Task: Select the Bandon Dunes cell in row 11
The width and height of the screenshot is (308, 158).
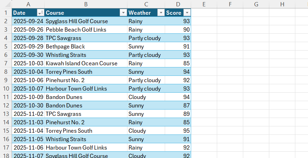Action: coord(86,97)
